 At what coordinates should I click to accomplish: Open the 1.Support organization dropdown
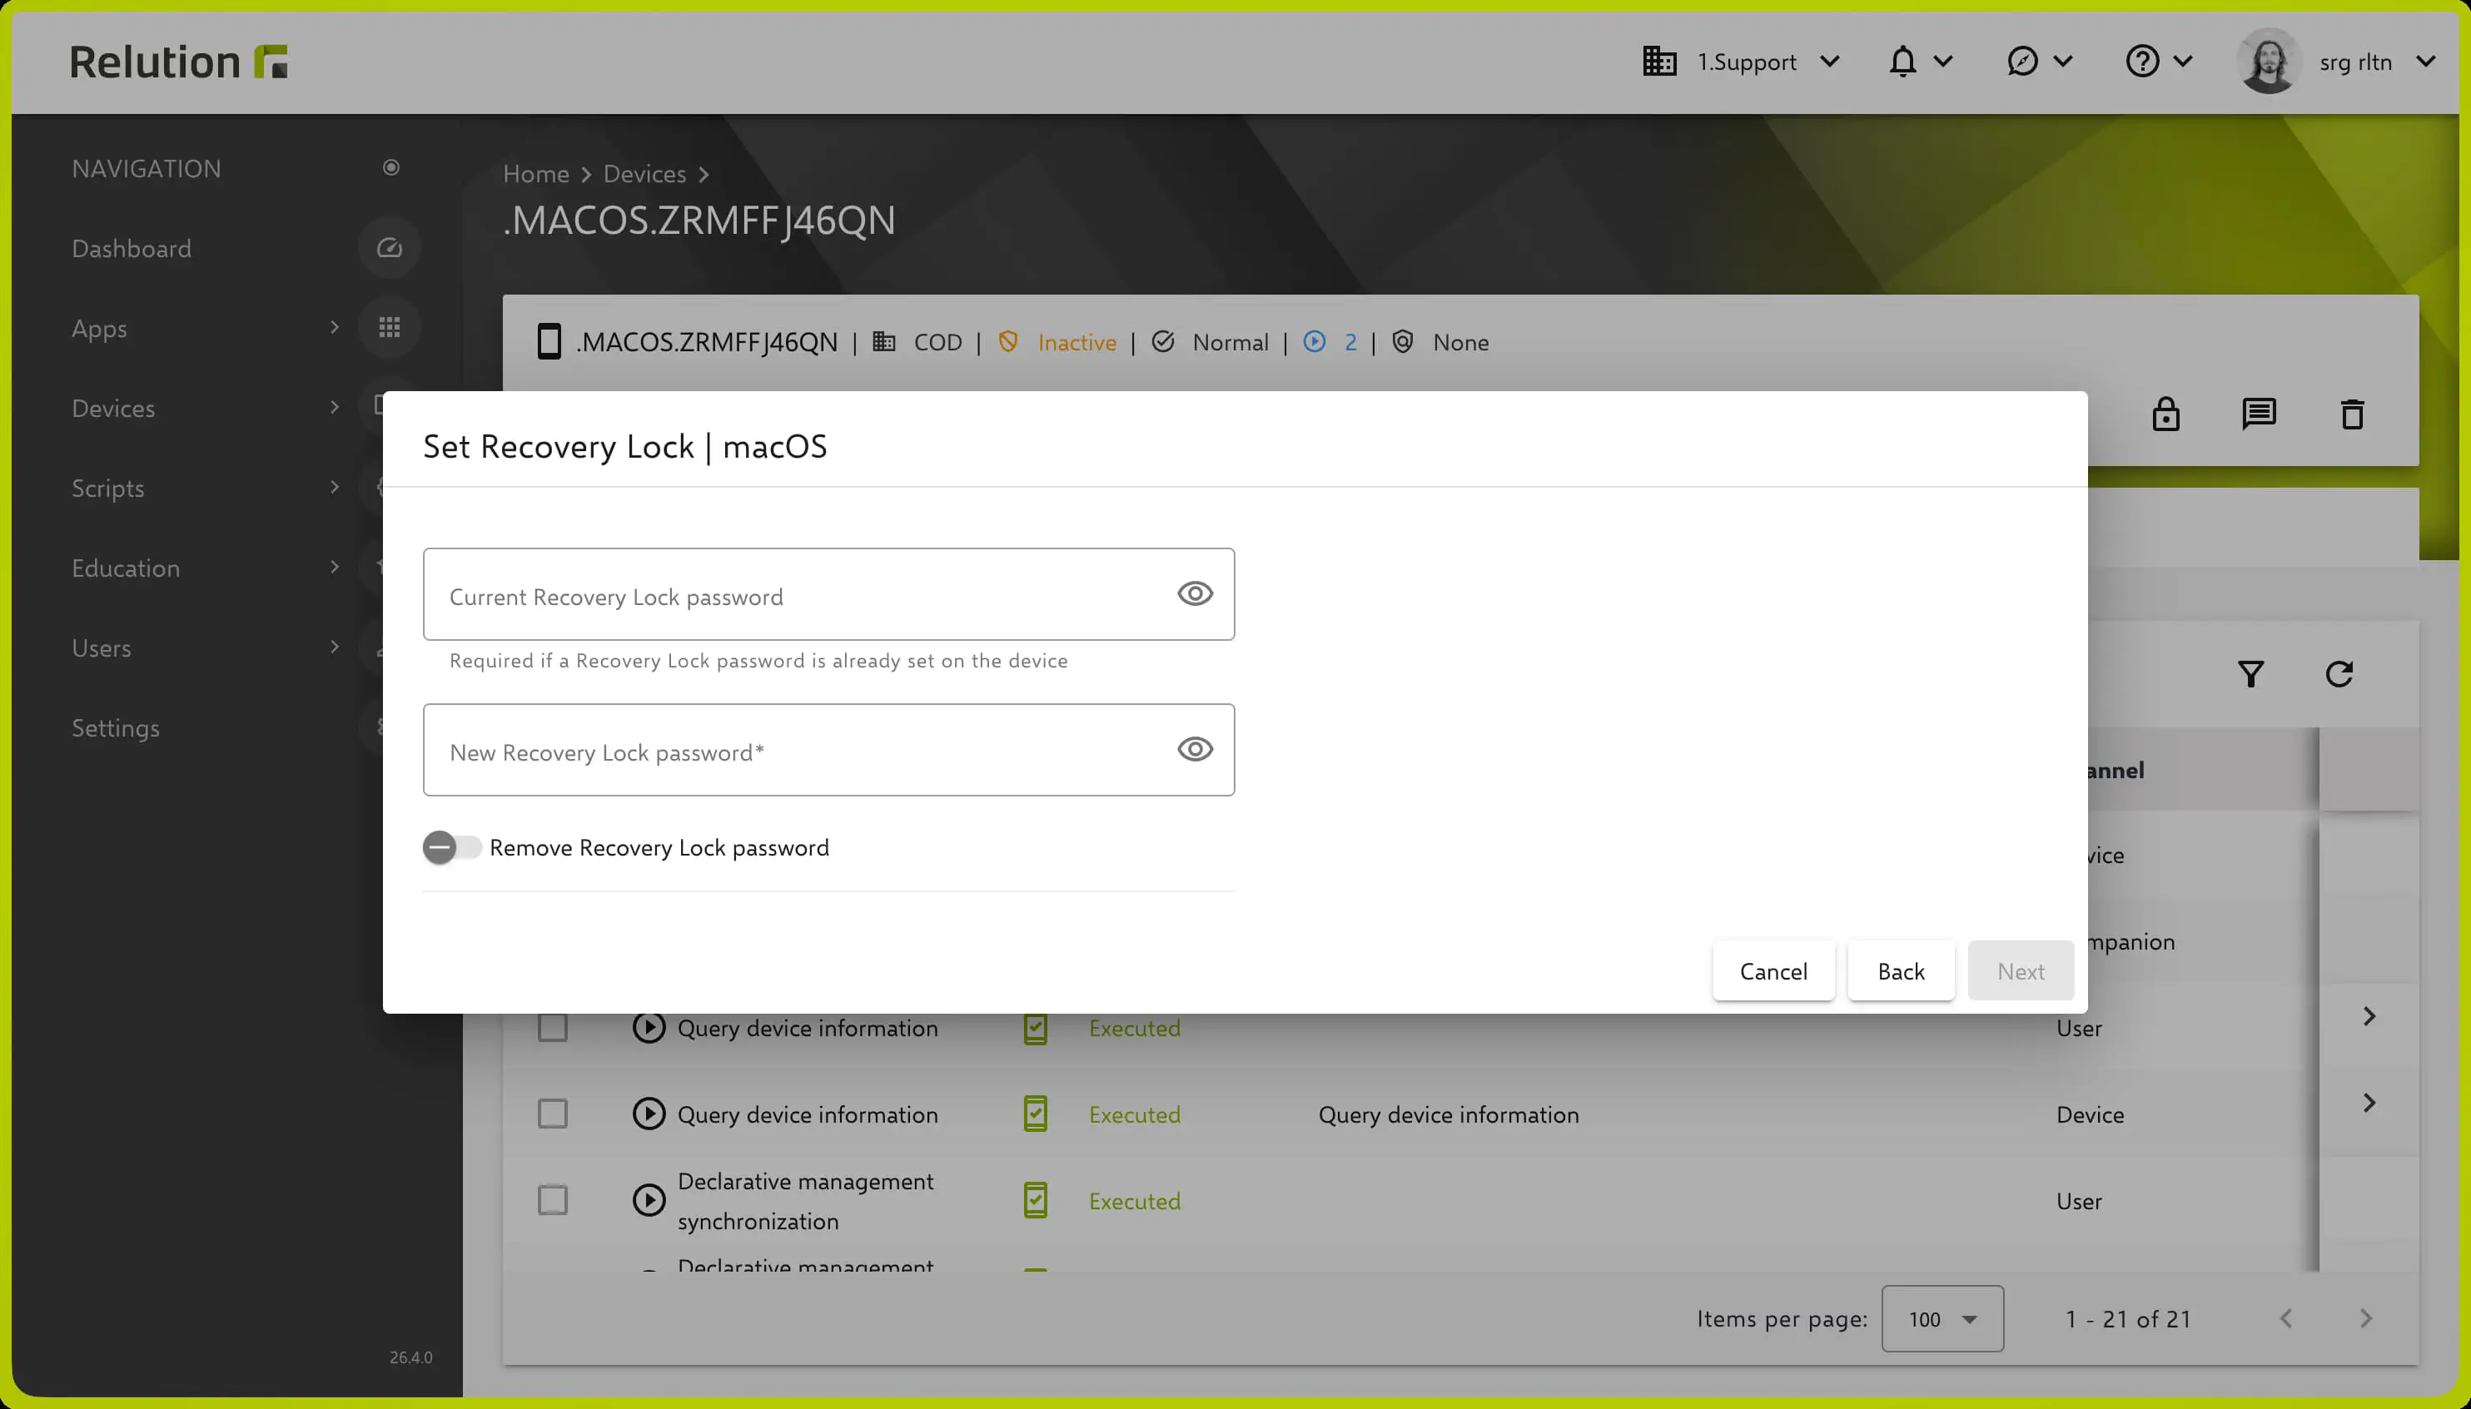(1741, 62)
